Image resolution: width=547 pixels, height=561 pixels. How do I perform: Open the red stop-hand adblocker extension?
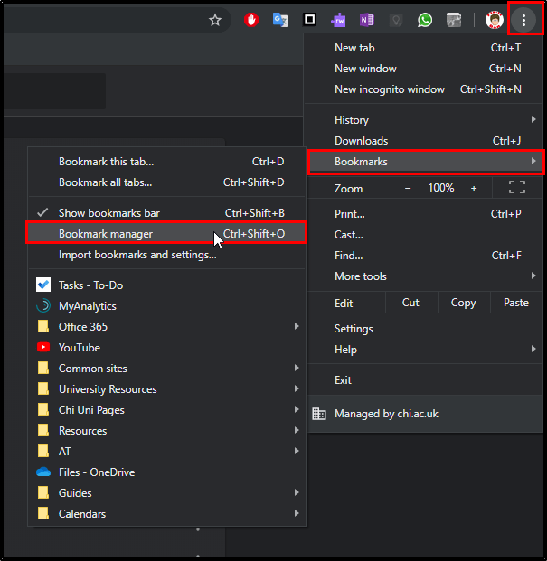point(251,20)
